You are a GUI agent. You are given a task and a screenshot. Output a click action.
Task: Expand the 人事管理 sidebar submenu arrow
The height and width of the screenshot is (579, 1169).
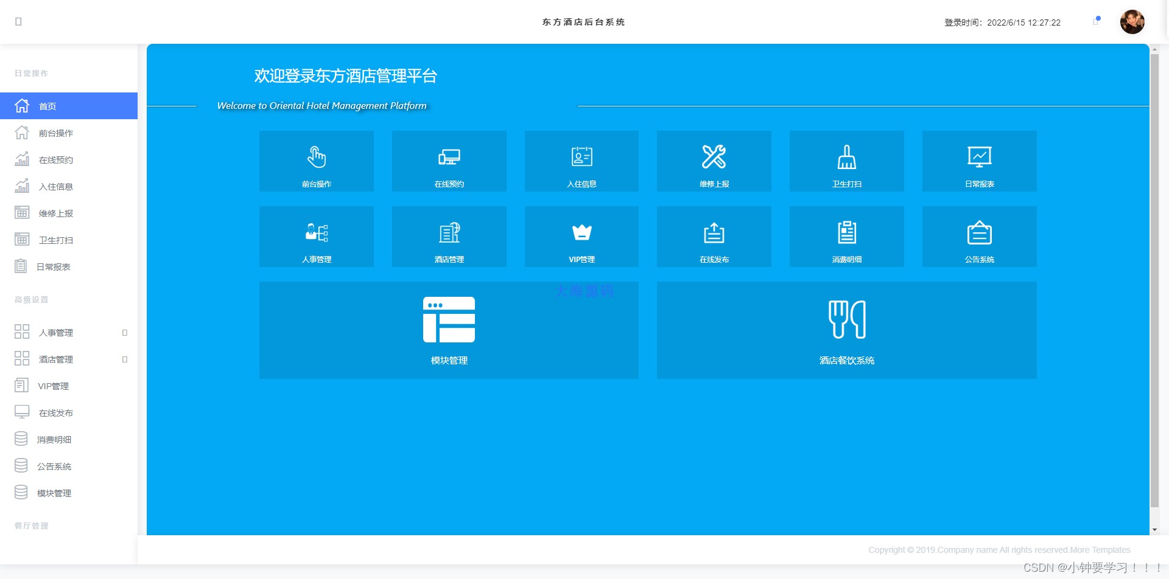125,333
